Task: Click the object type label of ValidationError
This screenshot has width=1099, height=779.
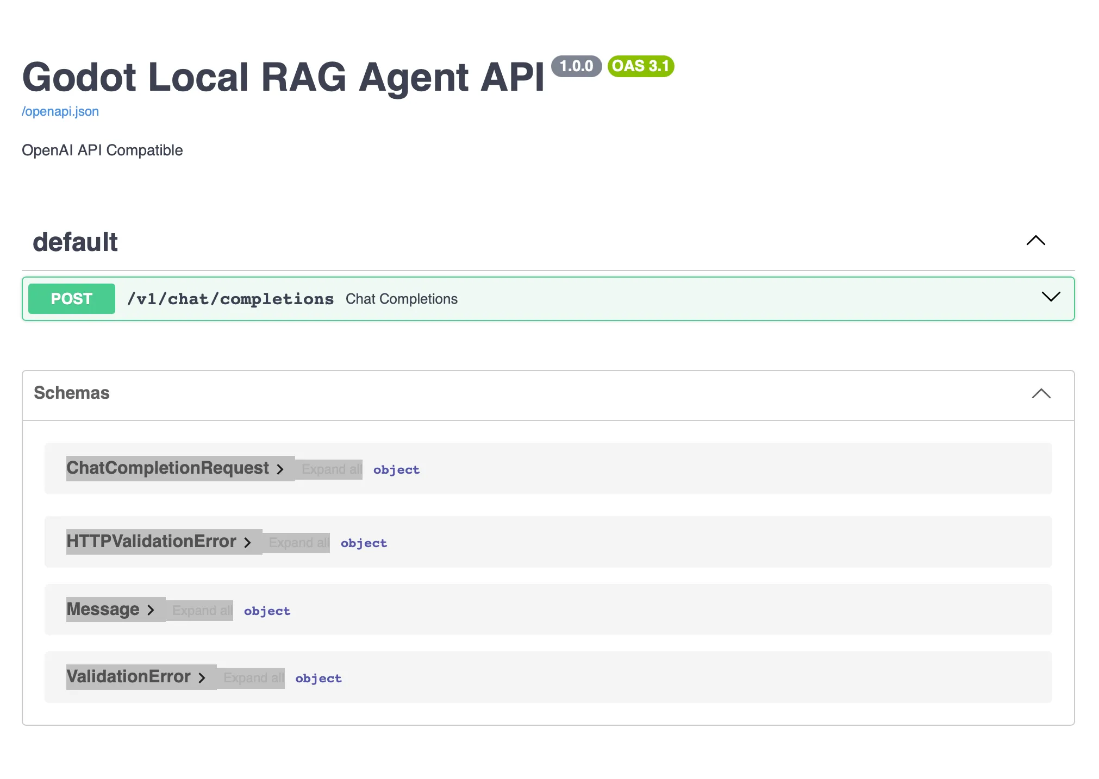Action: click(x=319, y=679)
